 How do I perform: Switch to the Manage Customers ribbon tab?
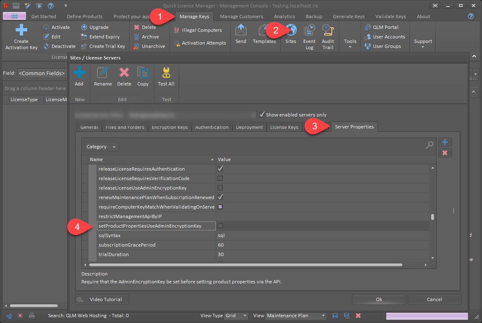241,17
